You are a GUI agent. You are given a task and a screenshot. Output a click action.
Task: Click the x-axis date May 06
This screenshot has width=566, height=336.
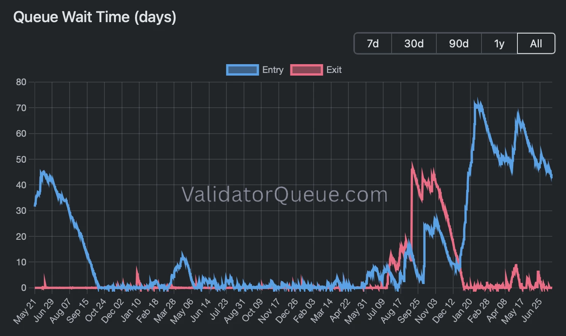(182, 311)
